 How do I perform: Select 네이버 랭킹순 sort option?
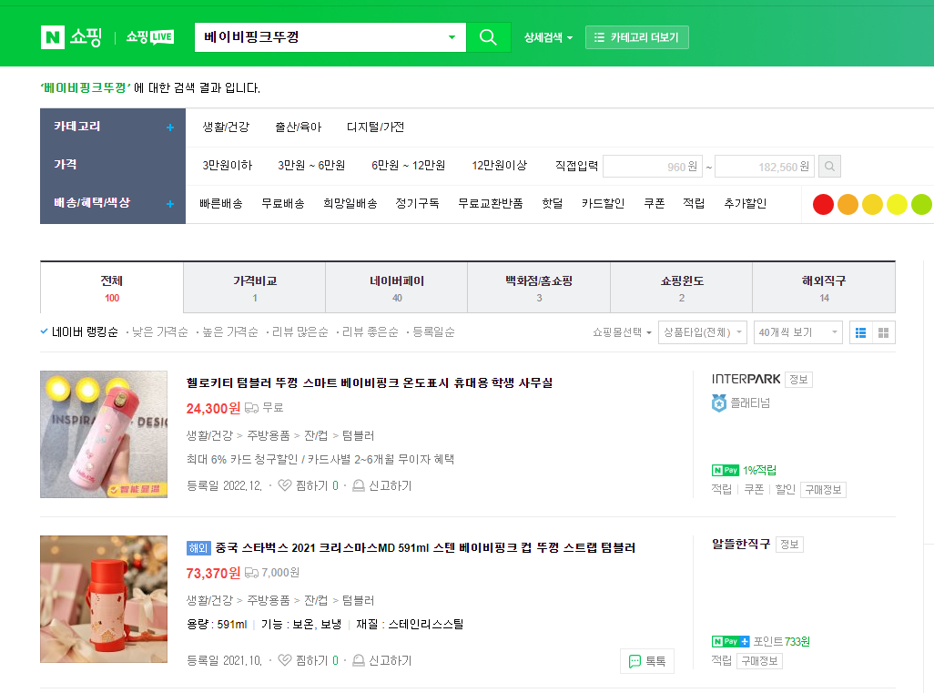tap(84, 331)
